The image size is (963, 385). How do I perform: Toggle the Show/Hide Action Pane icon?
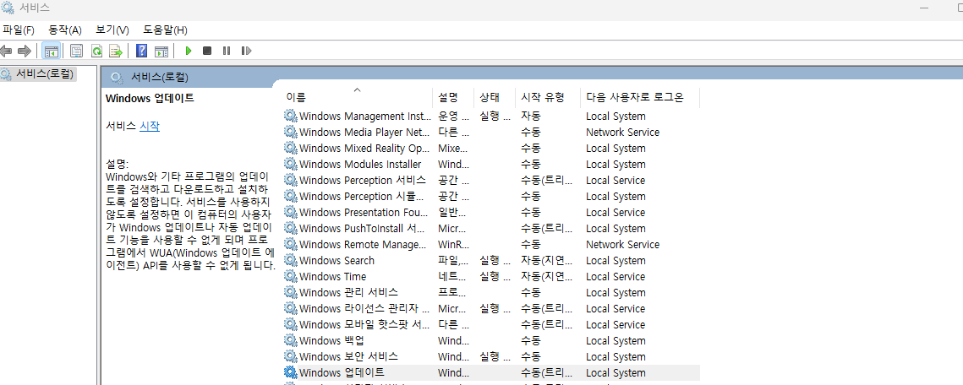click(x=161, y=51)
